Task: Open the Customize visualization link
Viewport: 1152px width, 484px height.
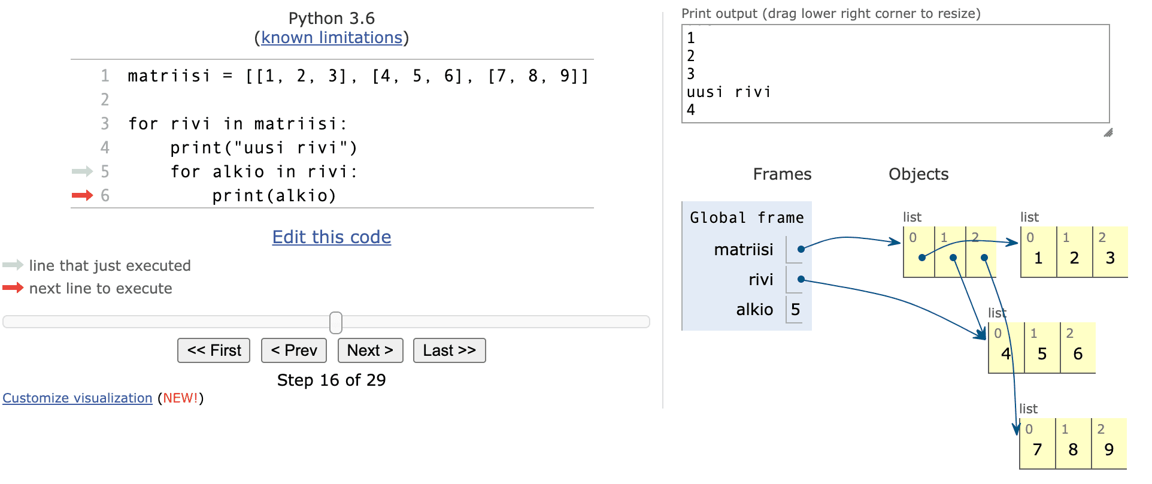Action: click(77, 398)
